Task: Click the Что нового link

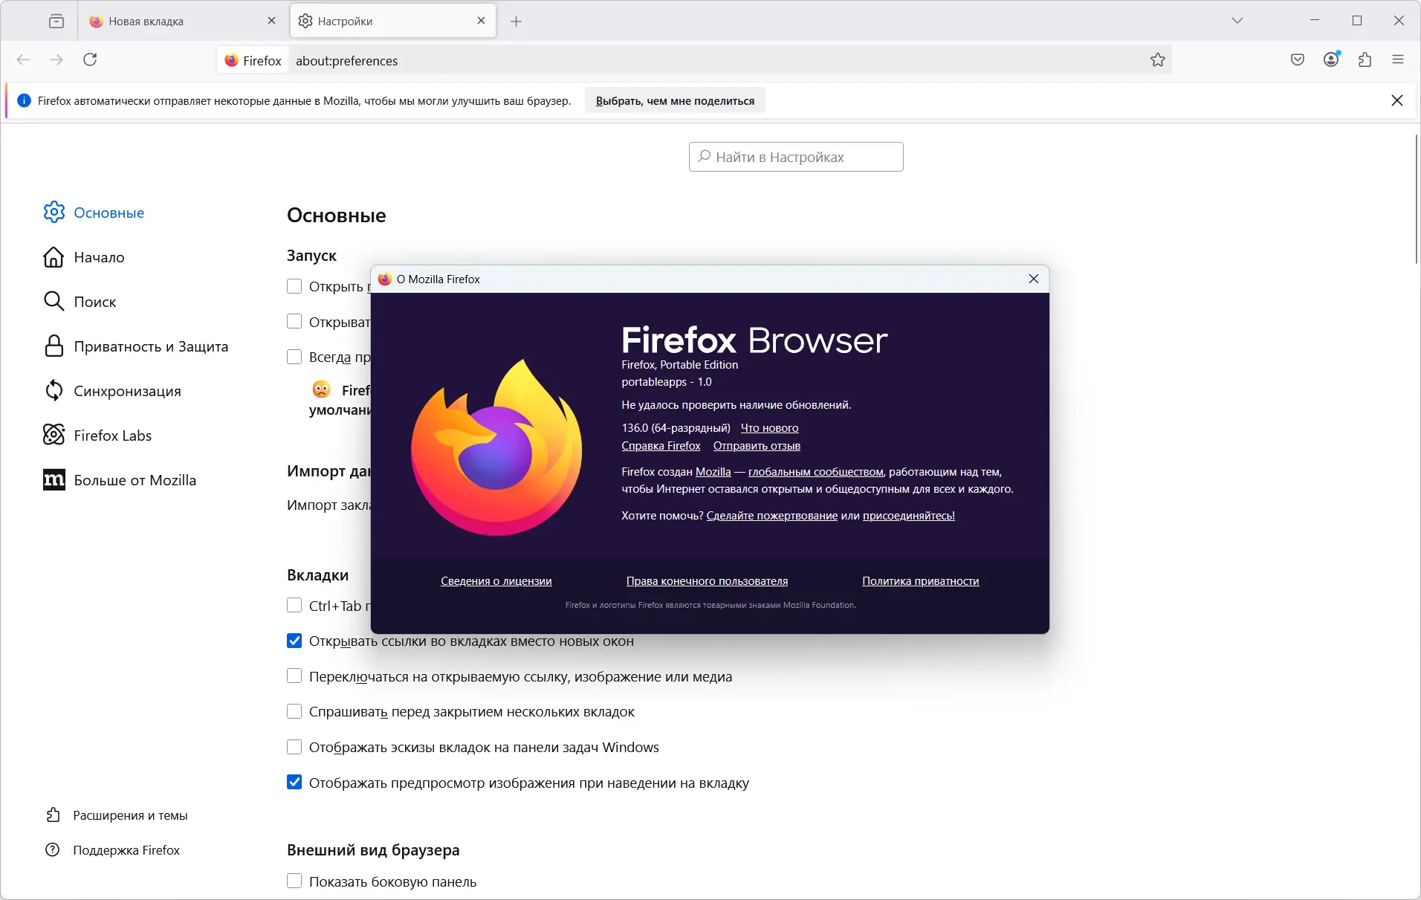Action: pyautogui.click(x=769, y=428)
